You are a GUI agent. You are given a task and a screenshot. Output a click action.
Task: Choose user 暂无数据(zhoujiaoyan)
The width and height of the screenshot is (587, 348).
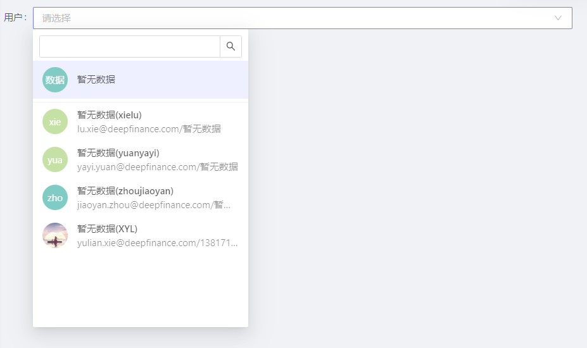[x=141, y=197]
